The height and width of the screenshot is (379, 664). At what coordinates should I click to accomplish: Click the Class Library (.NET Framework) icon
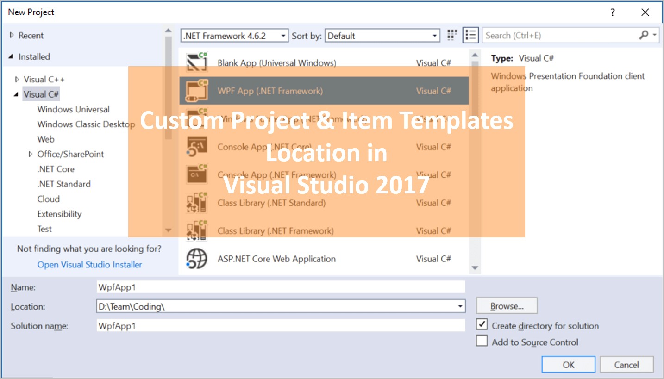click(x=197, y=230)
